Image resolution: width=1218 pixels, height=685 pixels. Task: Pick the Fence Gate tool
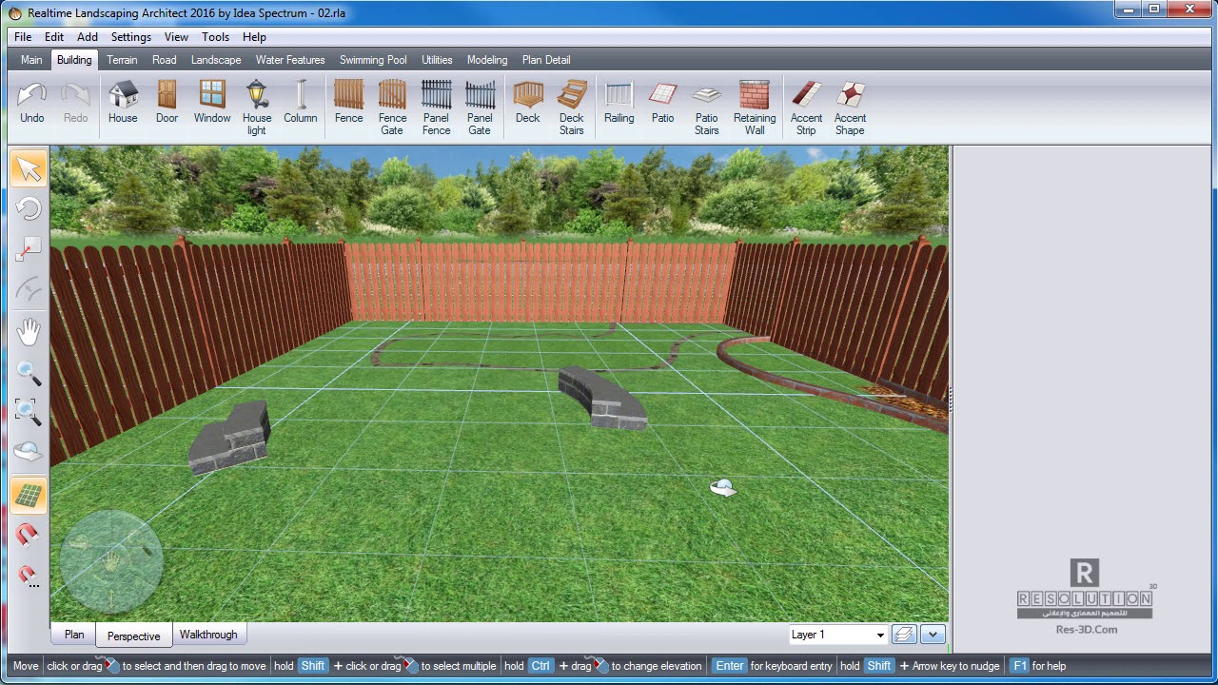click(392, 108)
